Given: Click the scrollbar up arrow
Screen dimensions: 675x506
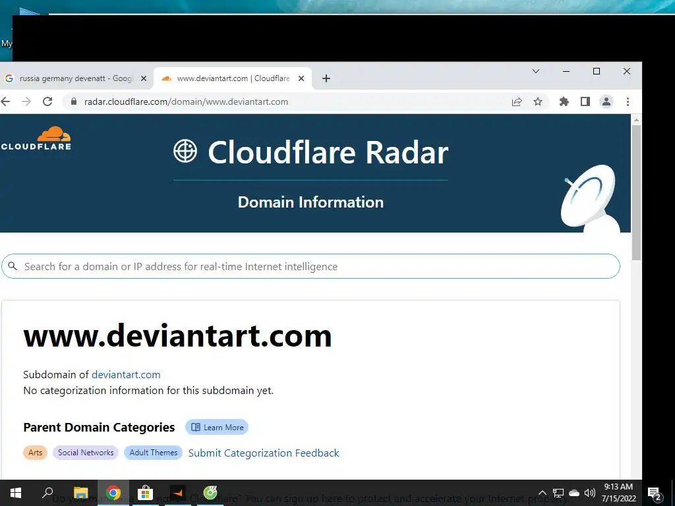Looking at the screenshot, I should click(636, 120).
